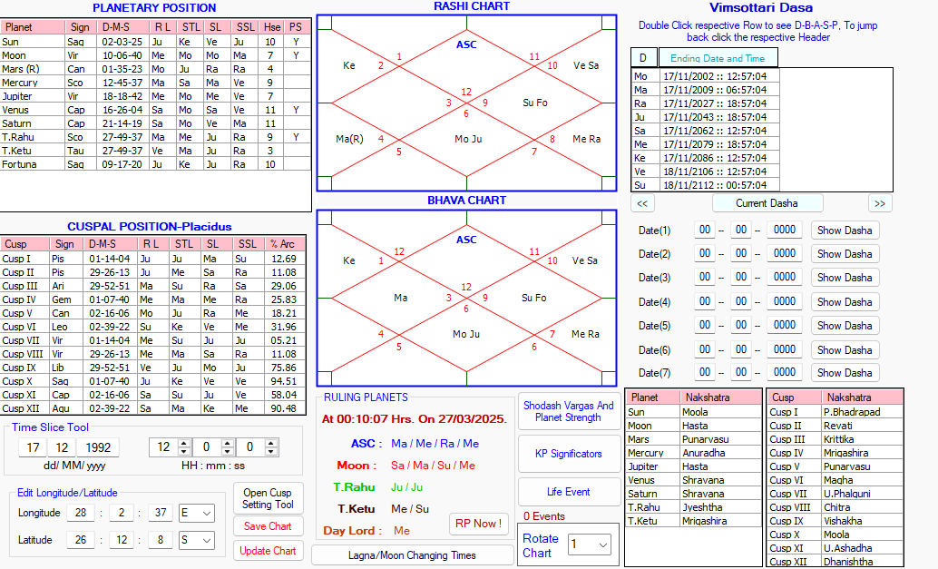Click Show Dasha for Date(1)
The height and width of the screenshot is (569, 938).
click(x=844, y=231)
